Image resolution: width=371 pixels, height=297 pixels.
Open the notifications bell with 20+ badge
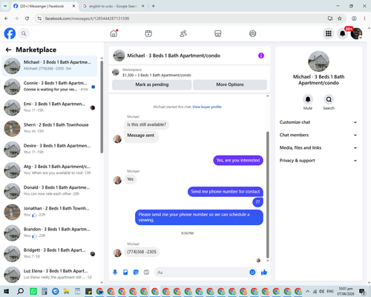(x=343, y=33)
